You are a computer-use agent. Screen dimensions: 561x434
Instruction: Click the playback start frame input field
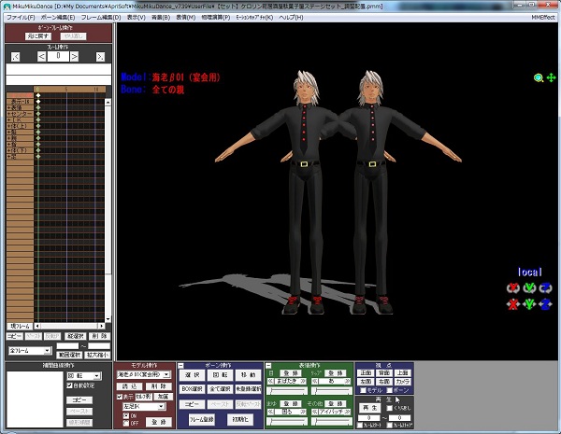coord(368,417)
